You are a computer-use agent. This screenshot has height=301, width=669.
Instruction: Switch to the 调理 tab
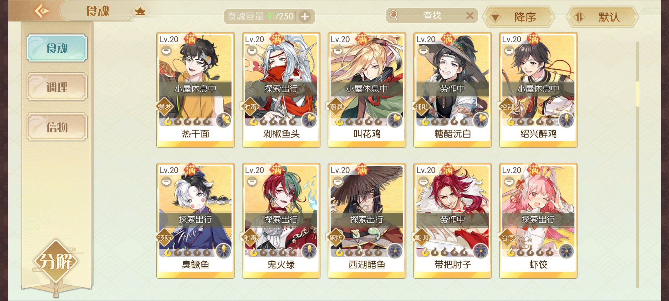[x=57, y=87]
